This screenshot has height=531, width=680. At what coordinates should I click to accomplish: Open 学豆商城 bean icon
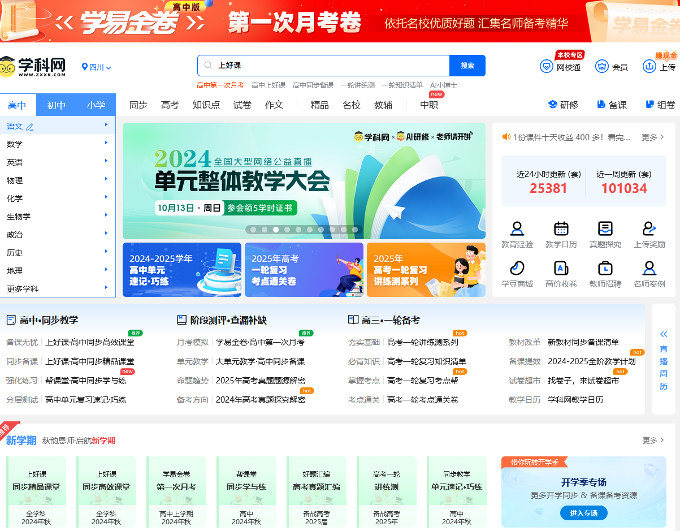[517, 268]
